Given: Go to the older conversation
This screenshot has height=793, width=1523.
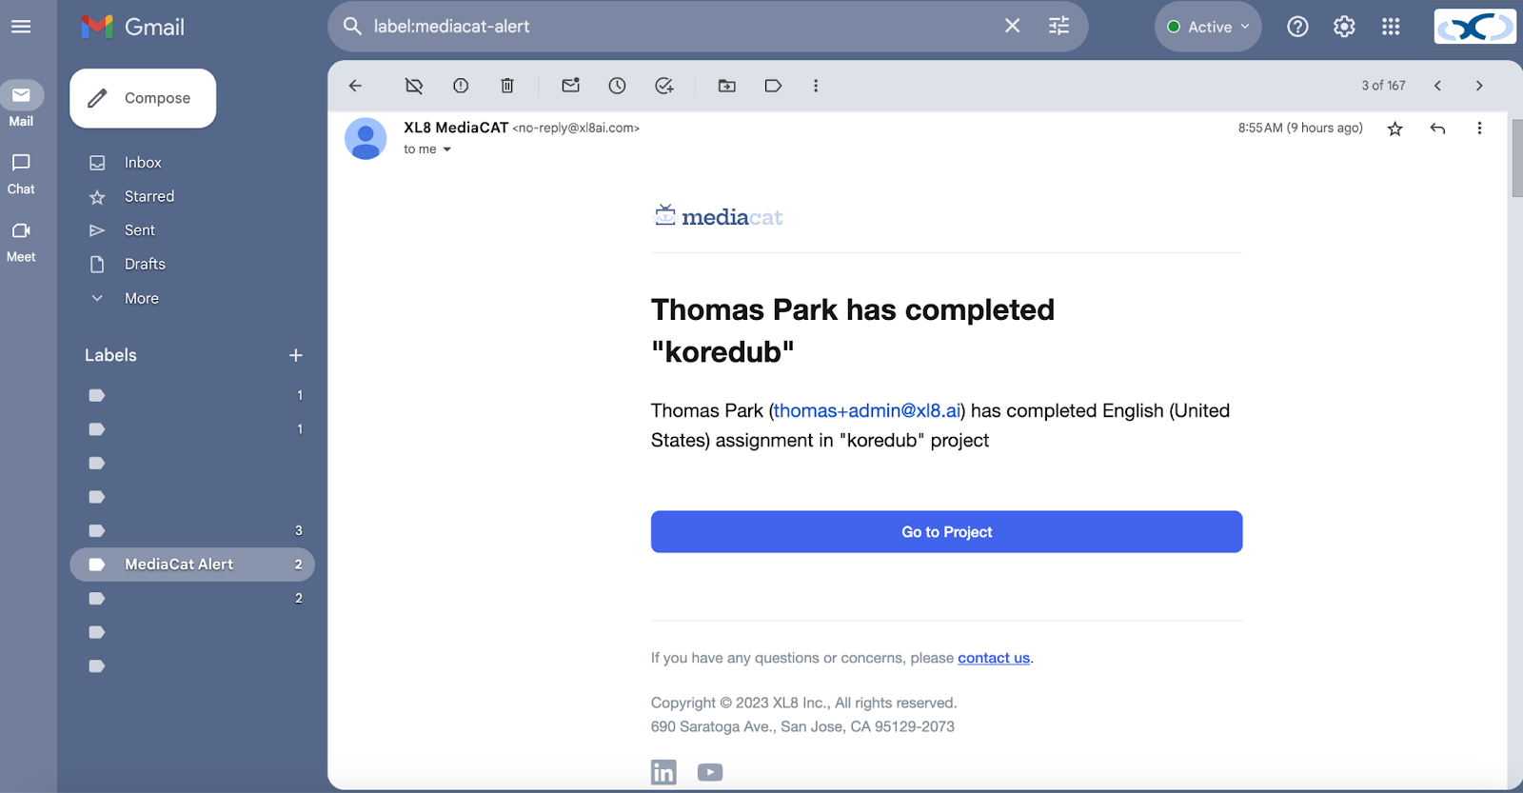Looking at the screenshot, I should (x=1479, y=86).
